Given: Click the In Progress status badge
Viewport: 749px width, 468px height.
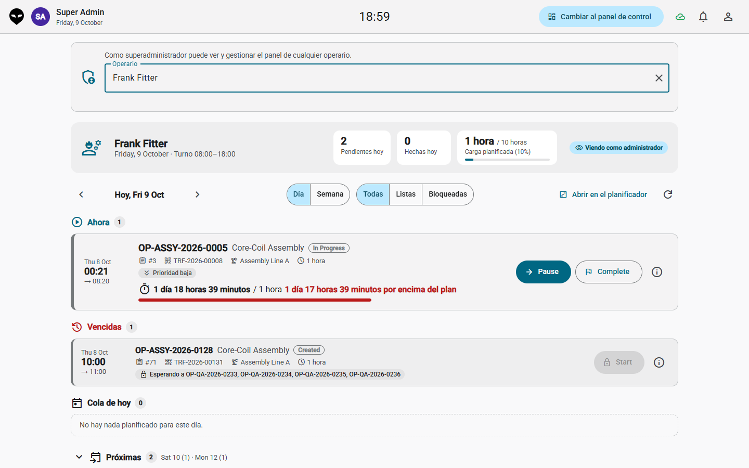Looking at the screenshot, I should 329,248.
